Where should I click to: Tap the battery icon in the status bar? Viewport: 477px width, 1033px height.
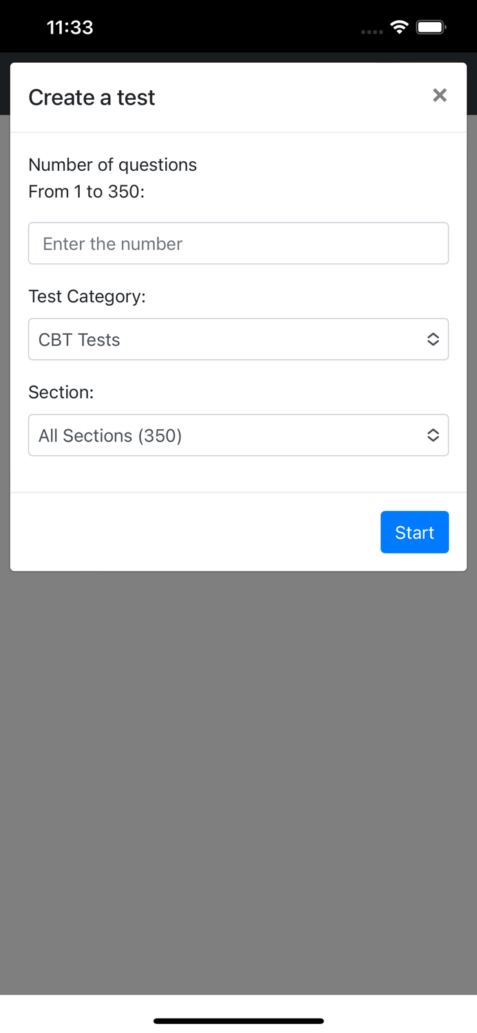pyautogui.click(x=432, y=28)
